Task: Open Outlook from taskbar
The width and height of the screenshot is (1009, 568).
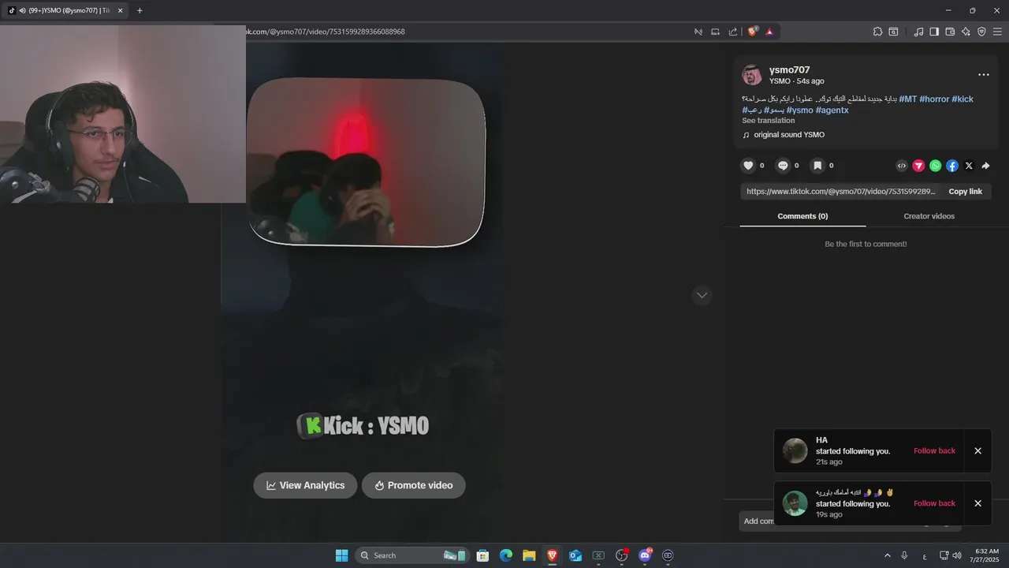Action: coord(575,555)
